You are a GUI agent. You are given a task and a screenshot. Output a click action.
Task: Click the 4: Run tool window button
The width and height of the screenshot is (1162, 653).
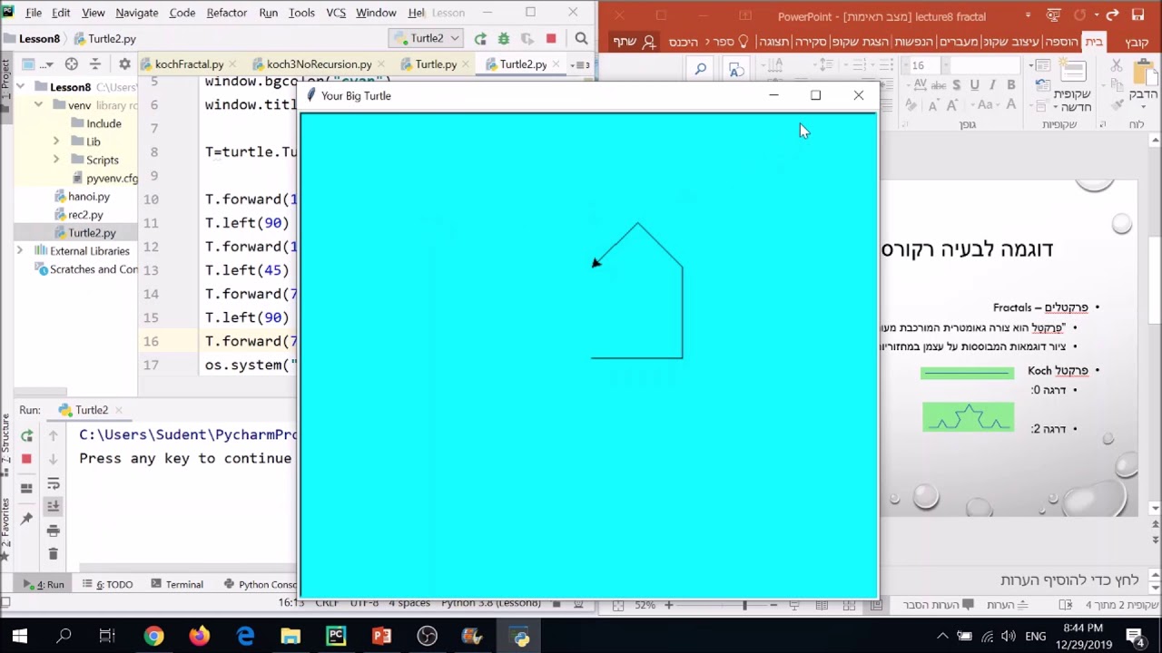click(x=44, y=584)
